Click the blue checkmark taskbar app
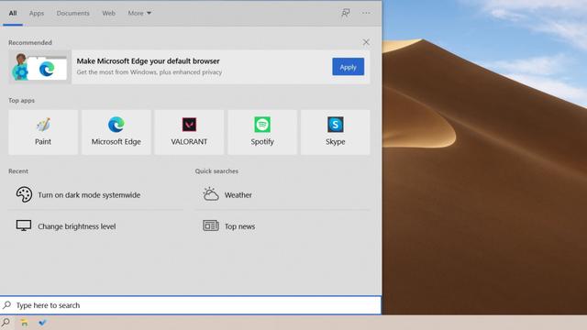The width and height of the screenshot is (587, 330). [42, 323]
